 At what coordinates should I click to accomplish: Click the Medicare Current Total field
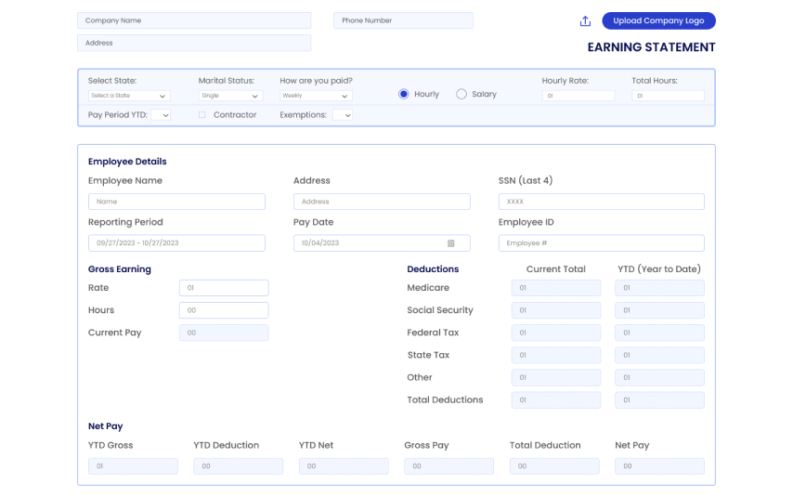556,288
